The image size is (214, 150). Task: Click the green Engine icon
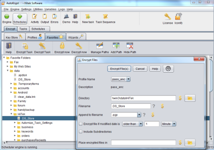point(7,17)
